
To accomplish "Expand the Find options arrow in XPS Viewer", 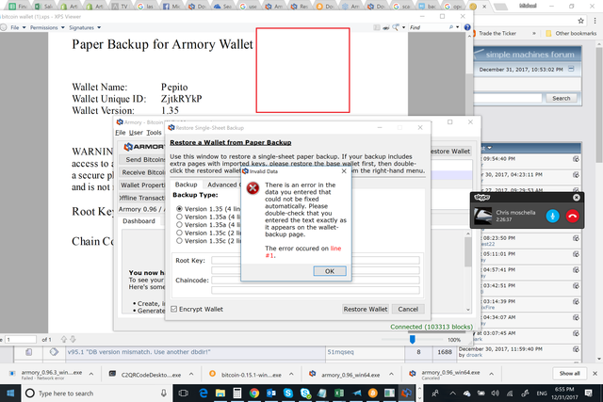I will (457, 27).
